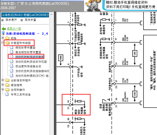The height and width of the screenshot is (135, 157).
Task: Open 专用工具和设备 document
Action: coord(21,94)
